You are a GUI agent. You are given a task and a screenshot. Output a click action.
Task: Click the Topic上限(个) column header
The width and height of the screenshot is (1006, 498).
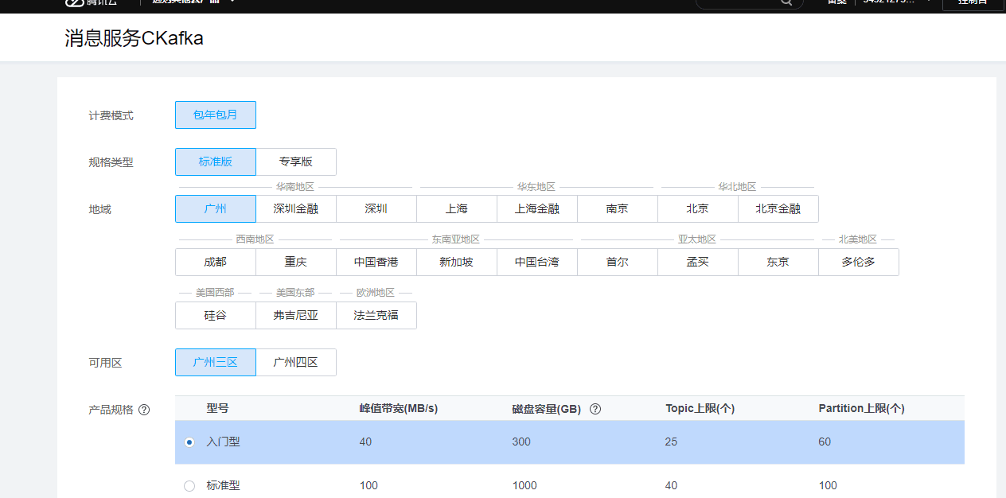pyautogui.click(x=700, y=408)
